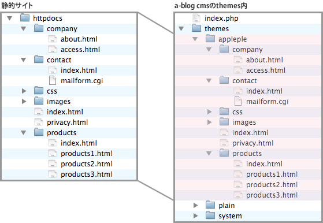Click the system folder icon

point(210,215)
